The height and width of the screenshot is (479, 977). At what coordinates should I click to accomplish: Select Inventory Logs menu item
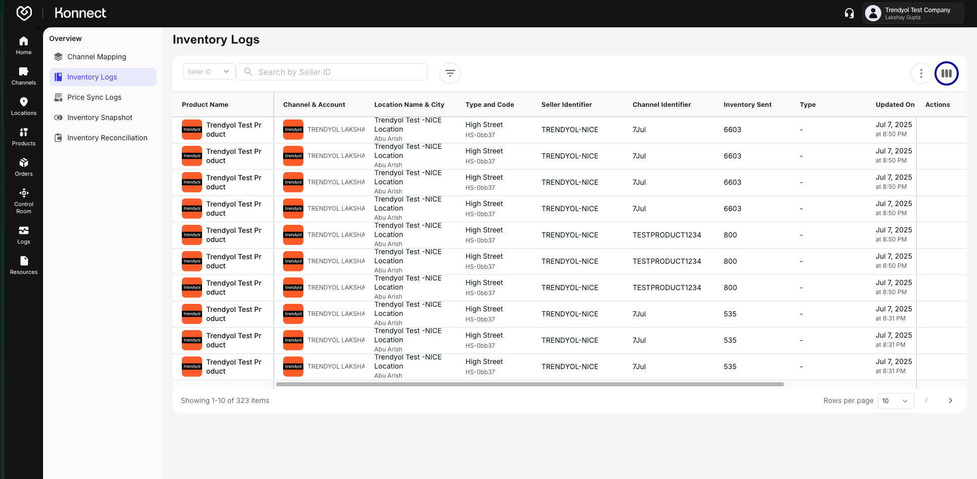103,77
